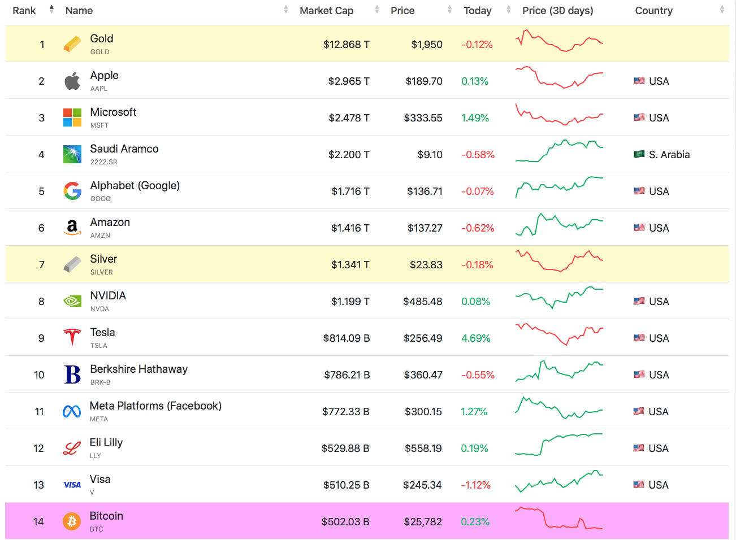Click the USA flag in Meta's row
The width and height of the screenshot is (736, 540).
tap(639, 411)
